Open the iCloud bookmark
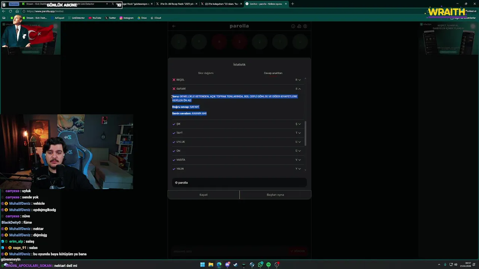 click(156, 18)
